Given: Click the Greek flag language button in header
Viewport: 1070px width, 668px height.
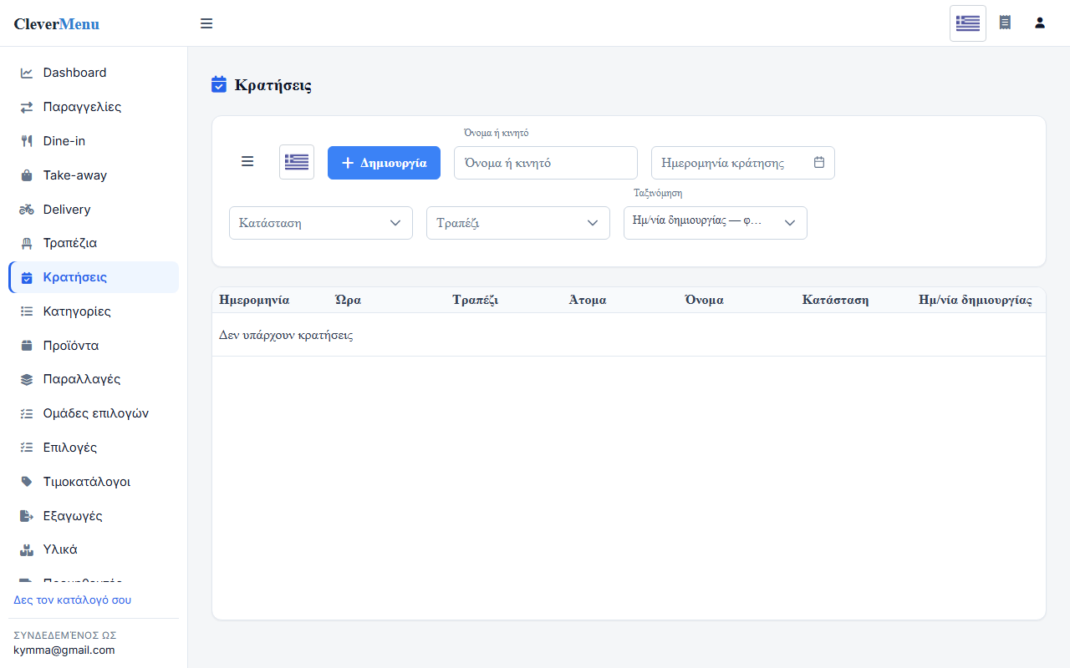Looking at the screenshot, I should coord(968,23).
